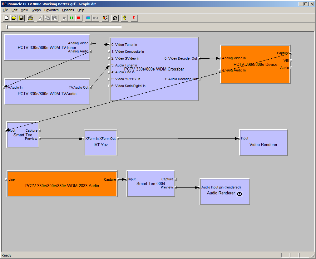Screen dimensions: 316x259
Task: Click the Input pin on Video Renderer
Action: tap(239, 138)
